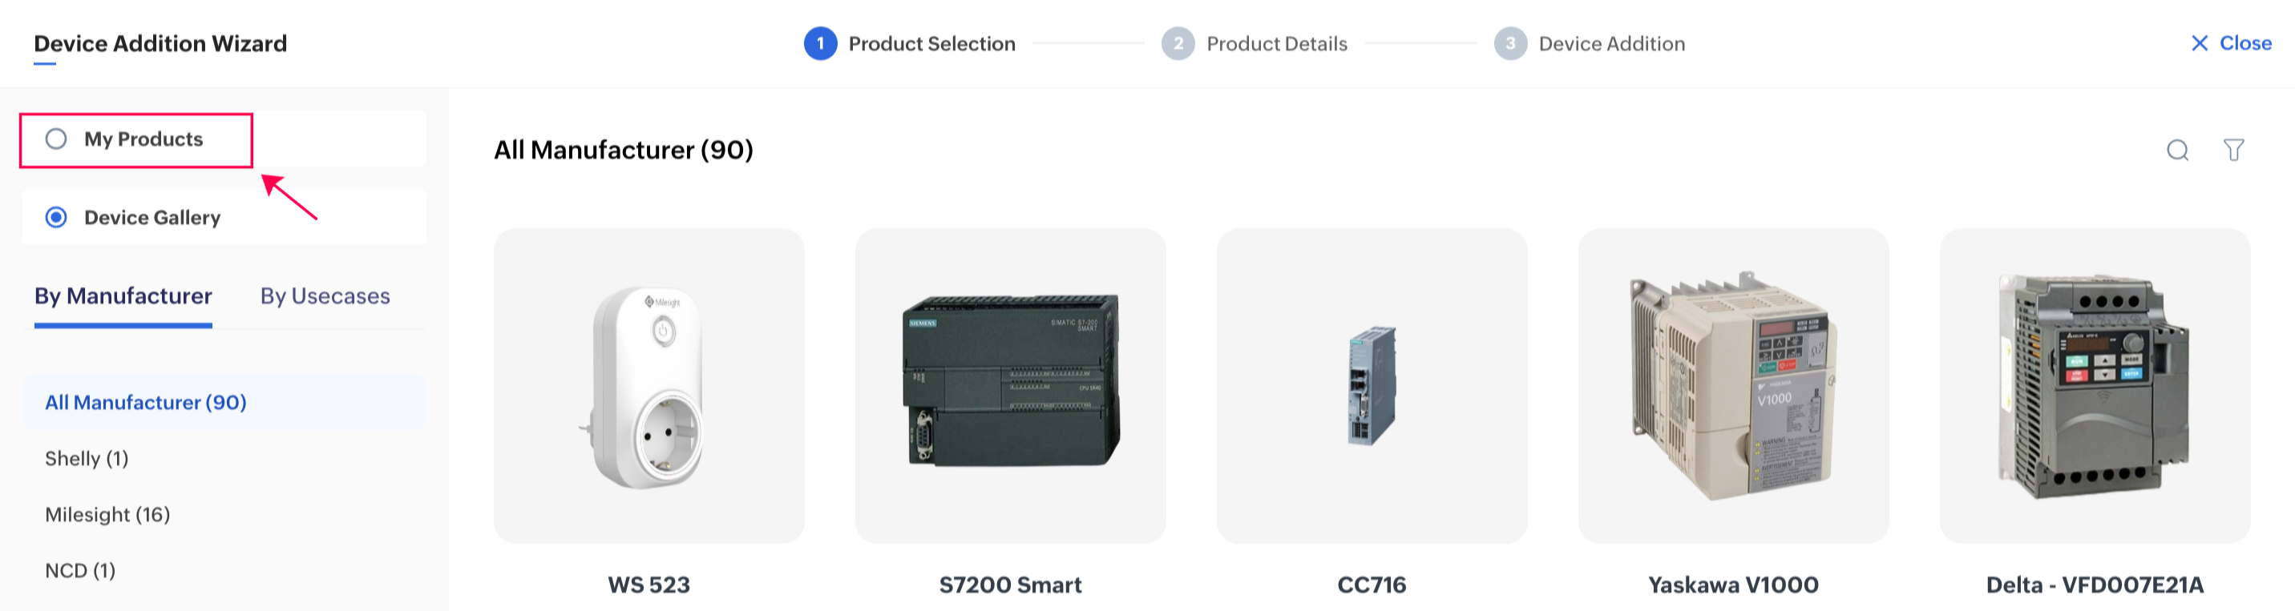Viewport: 2295px width, 611px height.
Task: Open the filter funnel icon
Action: [2232, 151]
